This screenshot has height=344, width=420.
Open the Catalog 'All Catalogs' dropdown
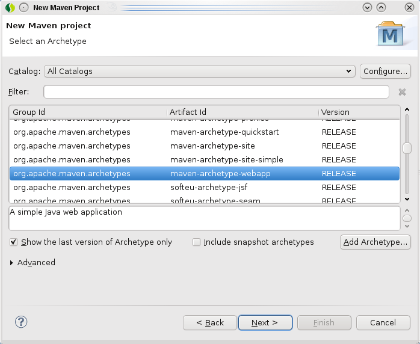coord(200,72)
